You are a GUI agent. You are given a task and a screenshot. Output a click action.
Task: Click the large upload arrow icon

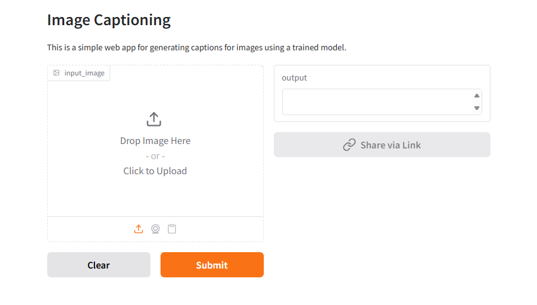click(154, 119)
